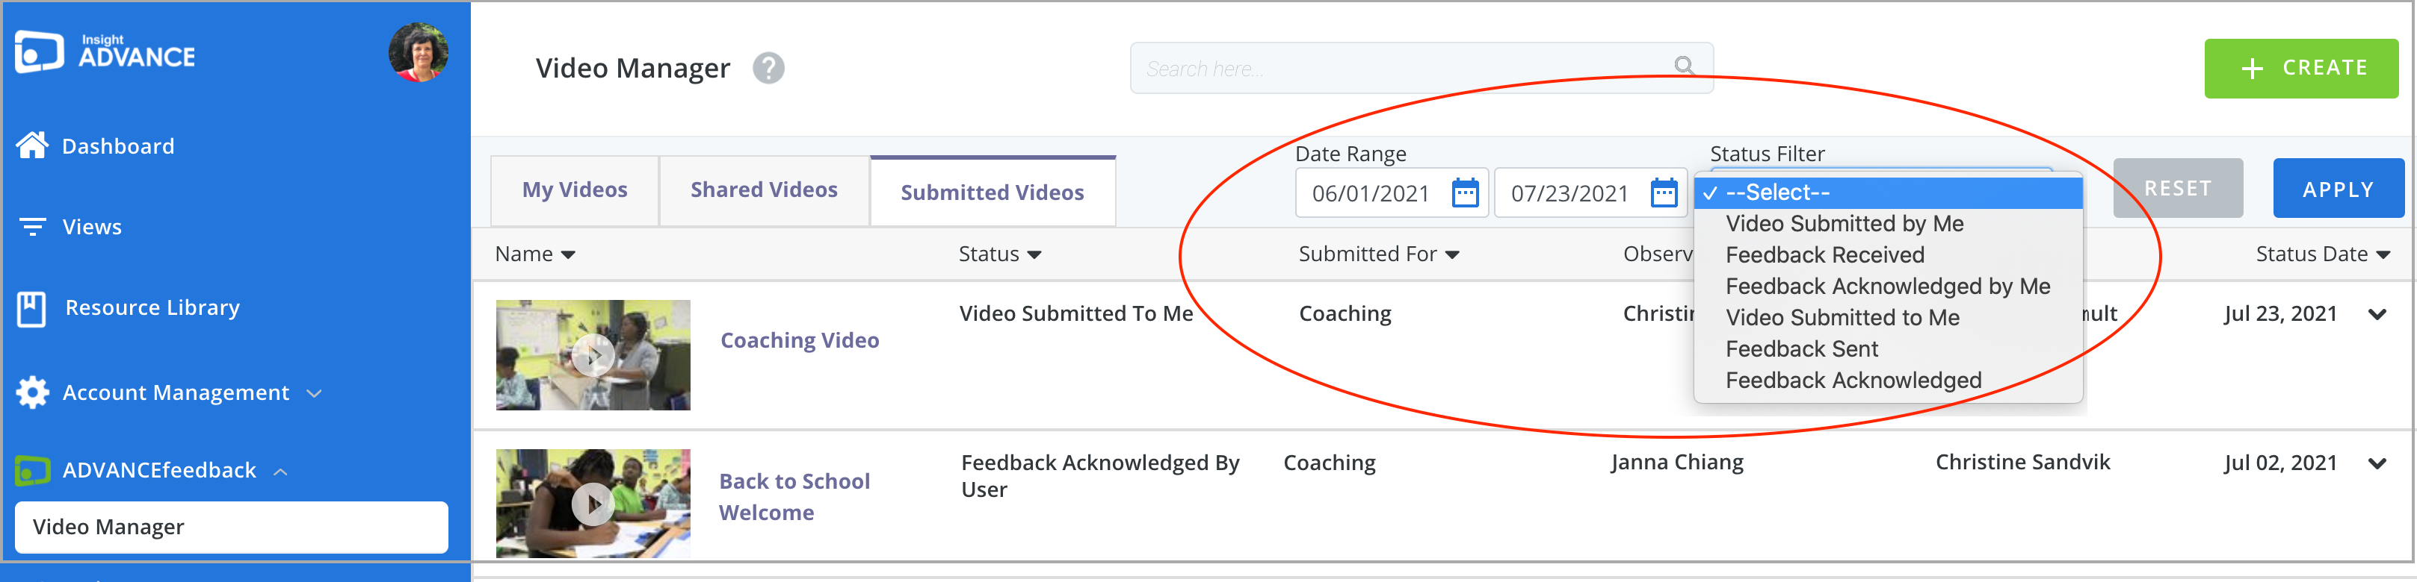Play the Coaching Video thumbnail
Screen dimensions: 2417x582
(x=593, y=355)
